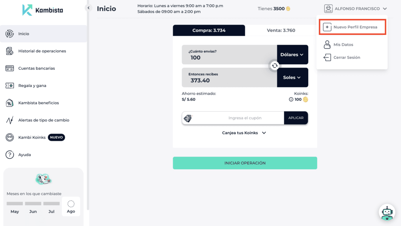Click the Alertas de tipo de cambio icon
Viewport: 401px width, 226px height.
coord(10,120)
